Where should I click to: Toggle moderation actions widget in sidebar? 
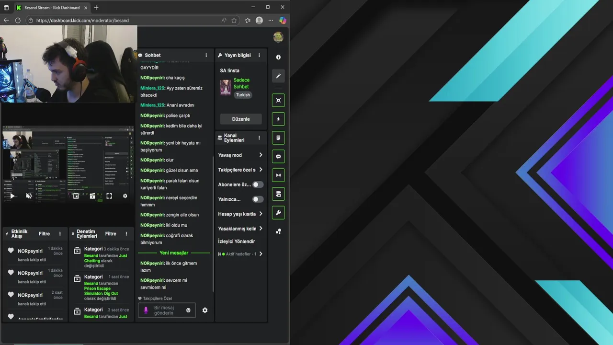tap(278, 138)
